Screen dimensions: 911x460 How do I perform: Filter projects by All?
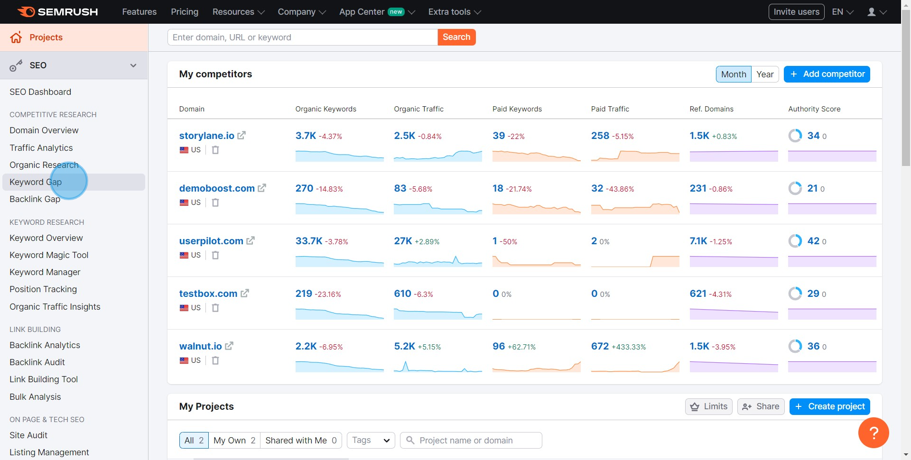[194, 441]
